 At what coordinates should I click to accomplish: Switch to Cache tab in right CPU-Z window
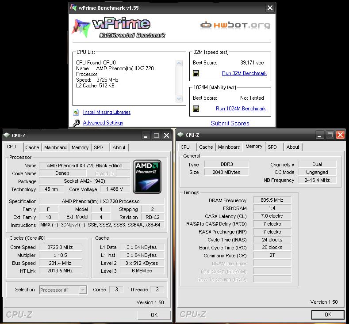(x=206, y=147)
